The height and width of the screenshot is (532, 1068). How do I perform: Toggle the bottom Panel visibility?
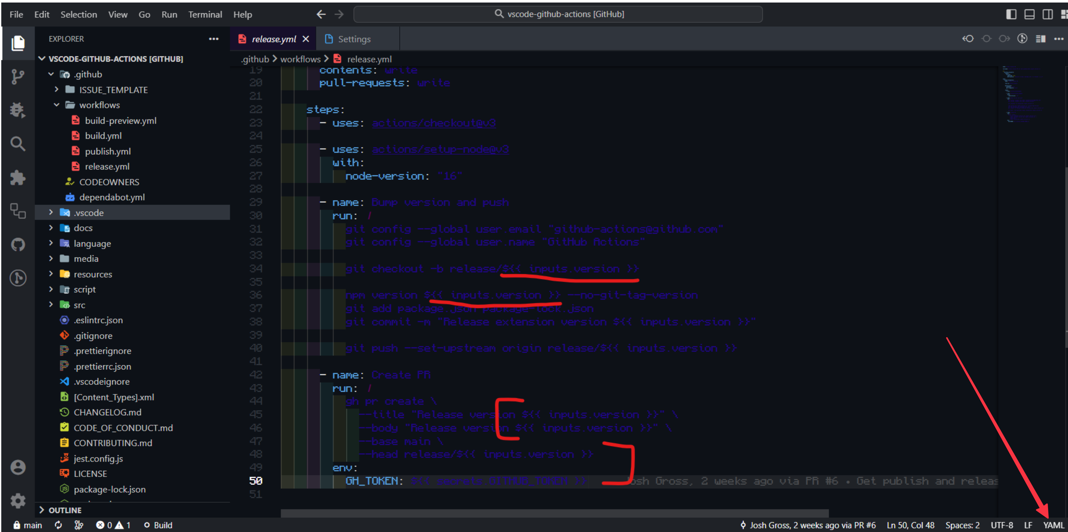pos(1029,14)
